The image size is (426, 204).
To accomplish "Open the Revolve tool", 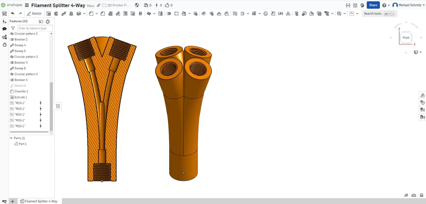I will coord(56,13).
